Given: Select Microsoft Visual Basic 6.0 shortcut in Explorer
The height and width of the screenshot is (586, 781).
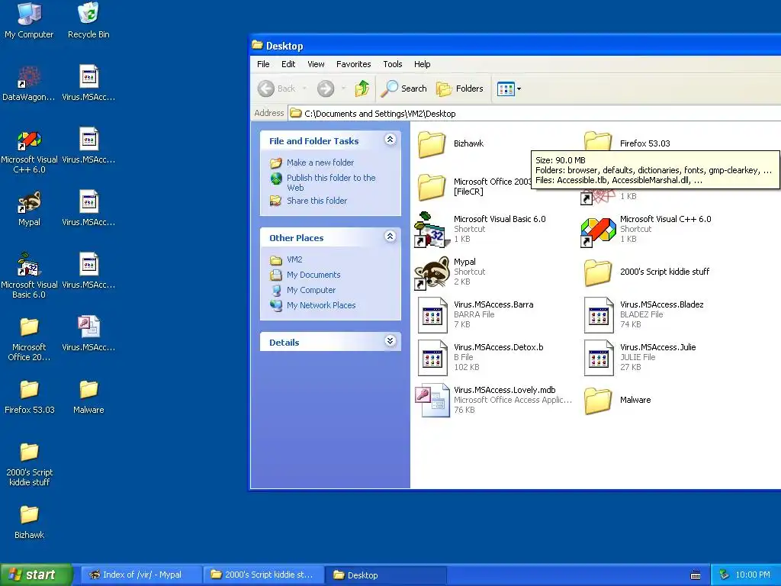Looking at the screenshot, I should pyautogui.click(x=480, y=229).
